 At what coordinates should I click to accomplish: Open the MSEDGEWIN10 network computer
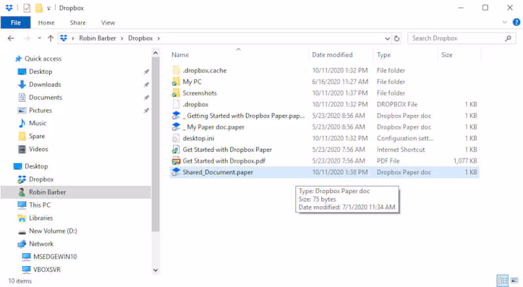(x=55, y=257)
